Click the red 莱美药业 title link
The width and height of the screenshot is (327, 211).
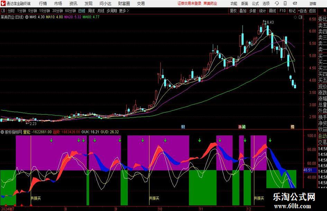click(210, 3)
